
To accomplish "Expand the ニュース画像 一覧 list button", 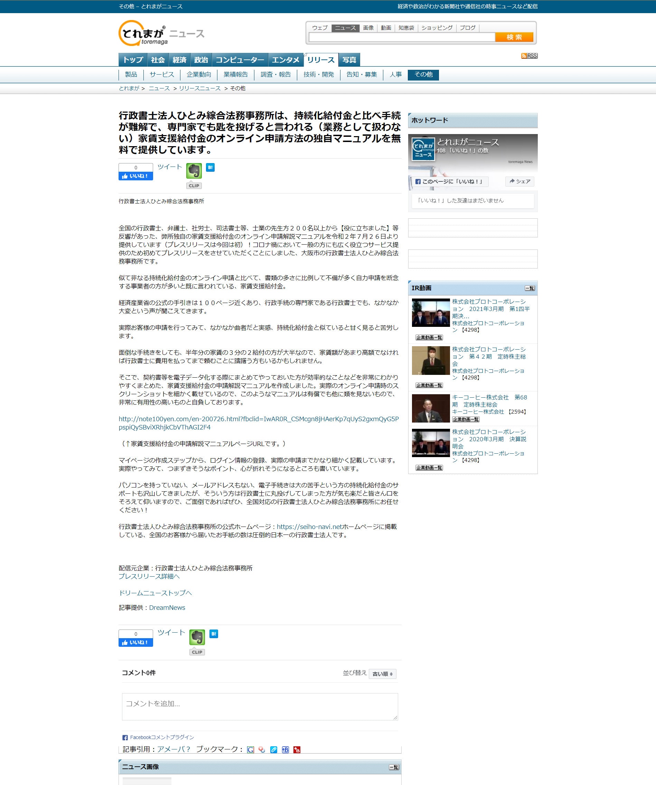I will coord(393,767).
